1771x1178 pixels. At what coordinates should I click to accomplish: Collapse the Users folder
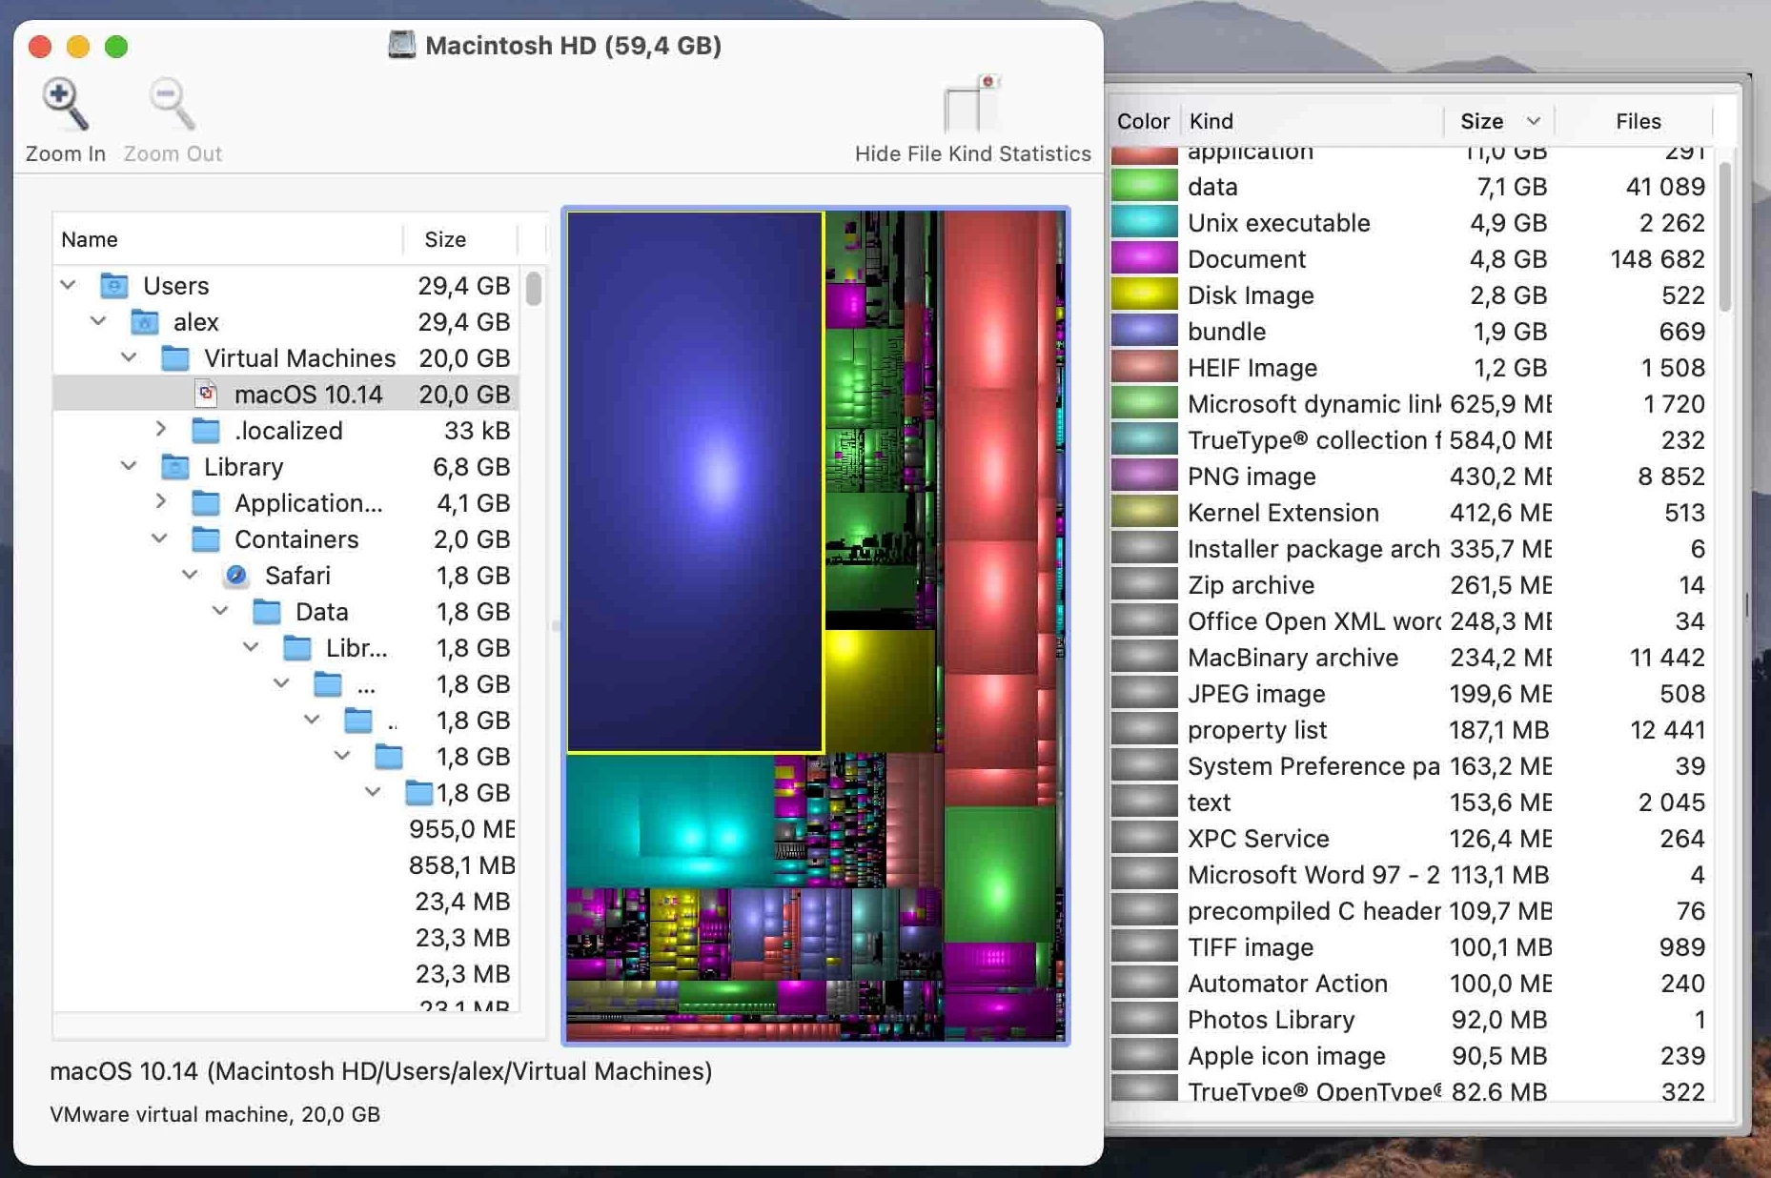[69, 285]
